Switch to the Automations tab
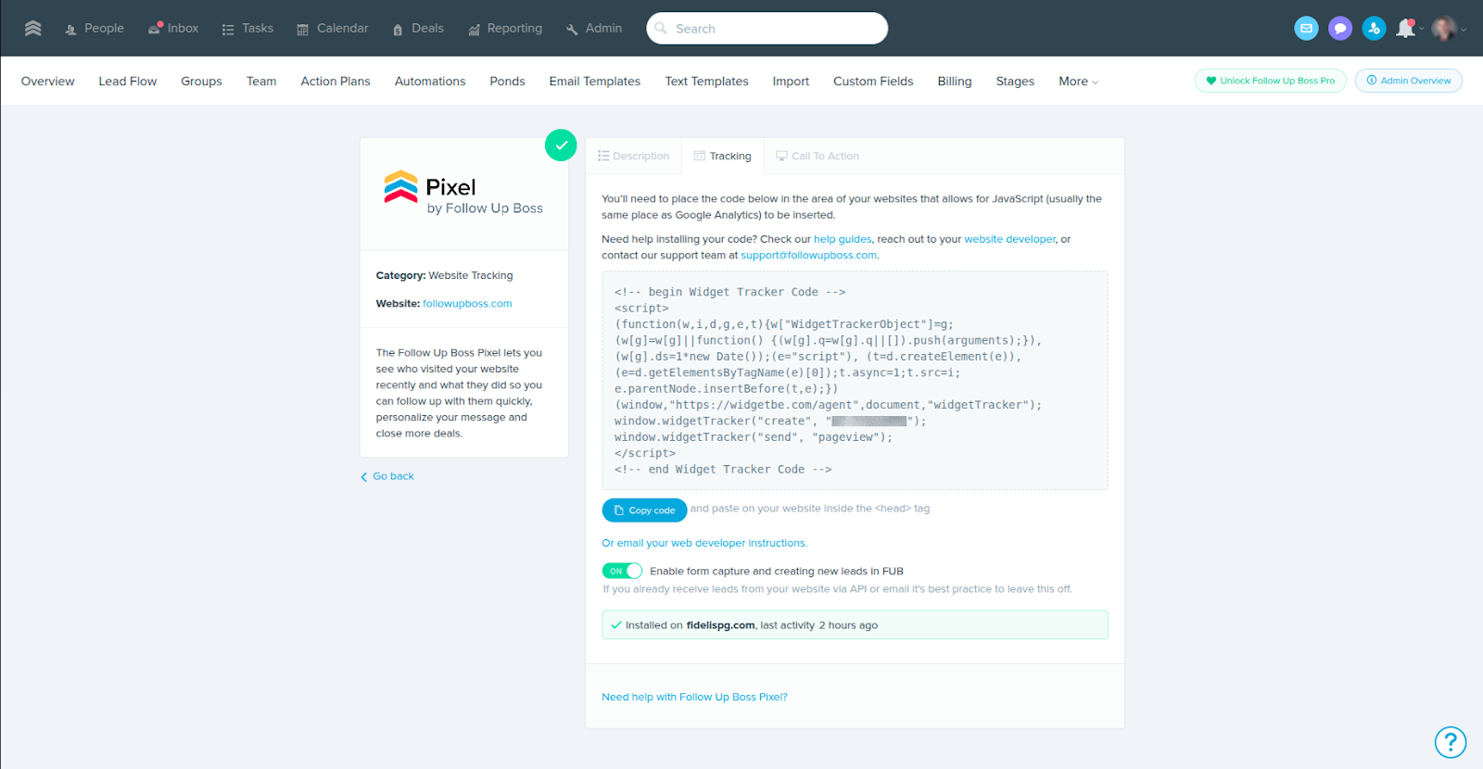Viewport: 1483px width, 769px height. tap(430, 82)
